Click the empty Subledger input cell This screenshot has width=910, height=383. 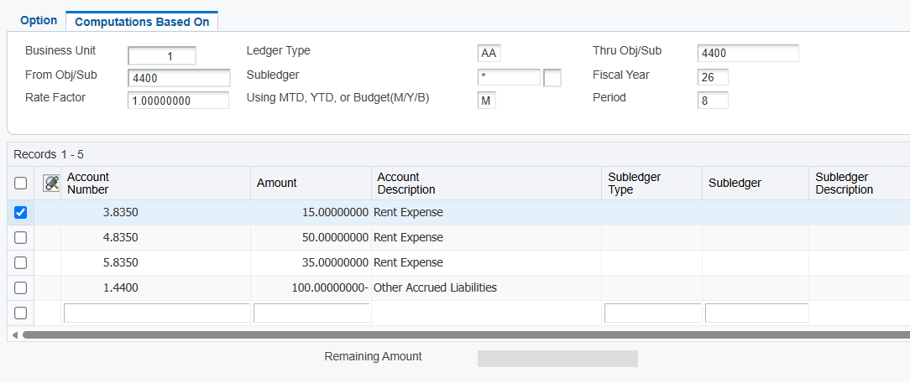coord(756,313)
